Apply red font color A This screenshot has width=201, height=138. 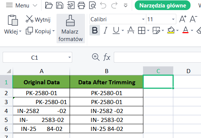point(185,30)
